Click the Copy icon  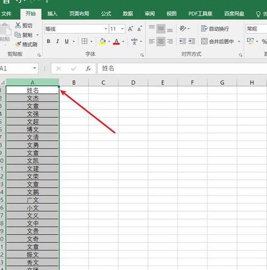pos(18,34)
